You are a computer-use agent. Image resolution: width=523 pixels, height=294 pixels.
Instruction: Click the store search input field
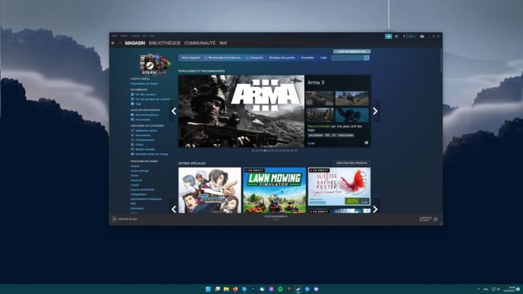coord(347,58)
